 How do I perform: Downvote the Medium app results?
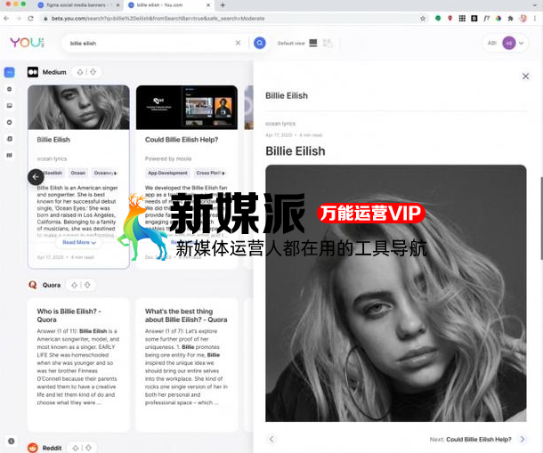[93, 72]
